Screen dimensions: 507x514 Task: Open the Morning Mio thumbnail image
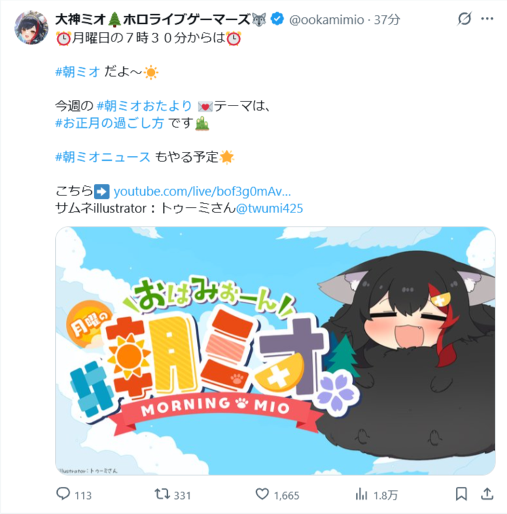(x=275, y=351)
